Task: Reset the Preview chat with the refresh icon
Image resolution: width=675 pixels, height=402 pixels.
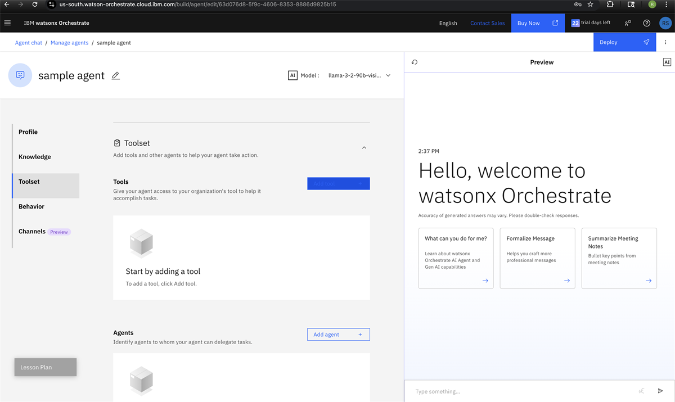Action: click(x=415, y=62)
